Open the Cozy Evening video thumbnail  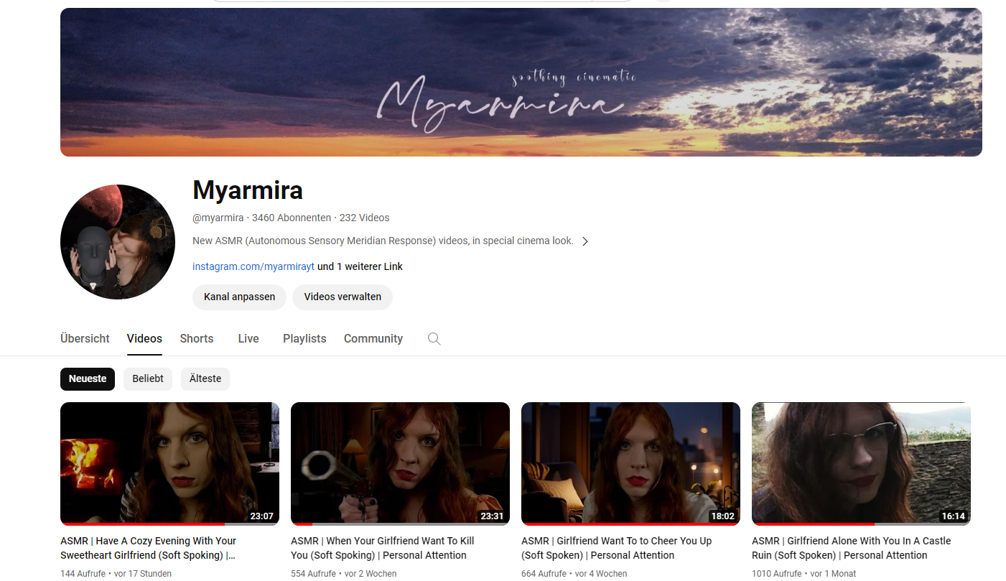tap(169, 463)
